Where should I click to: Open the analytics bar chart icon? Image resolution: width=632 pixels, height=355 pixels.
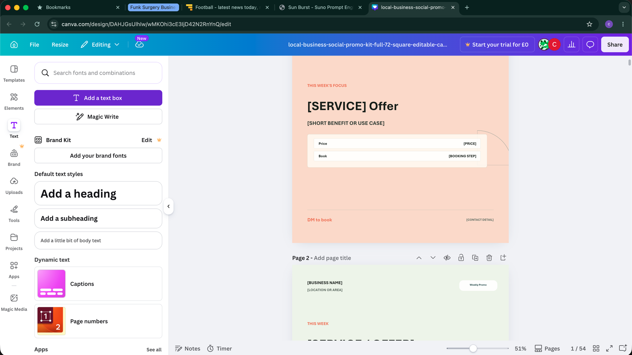[x=571, y=45]
